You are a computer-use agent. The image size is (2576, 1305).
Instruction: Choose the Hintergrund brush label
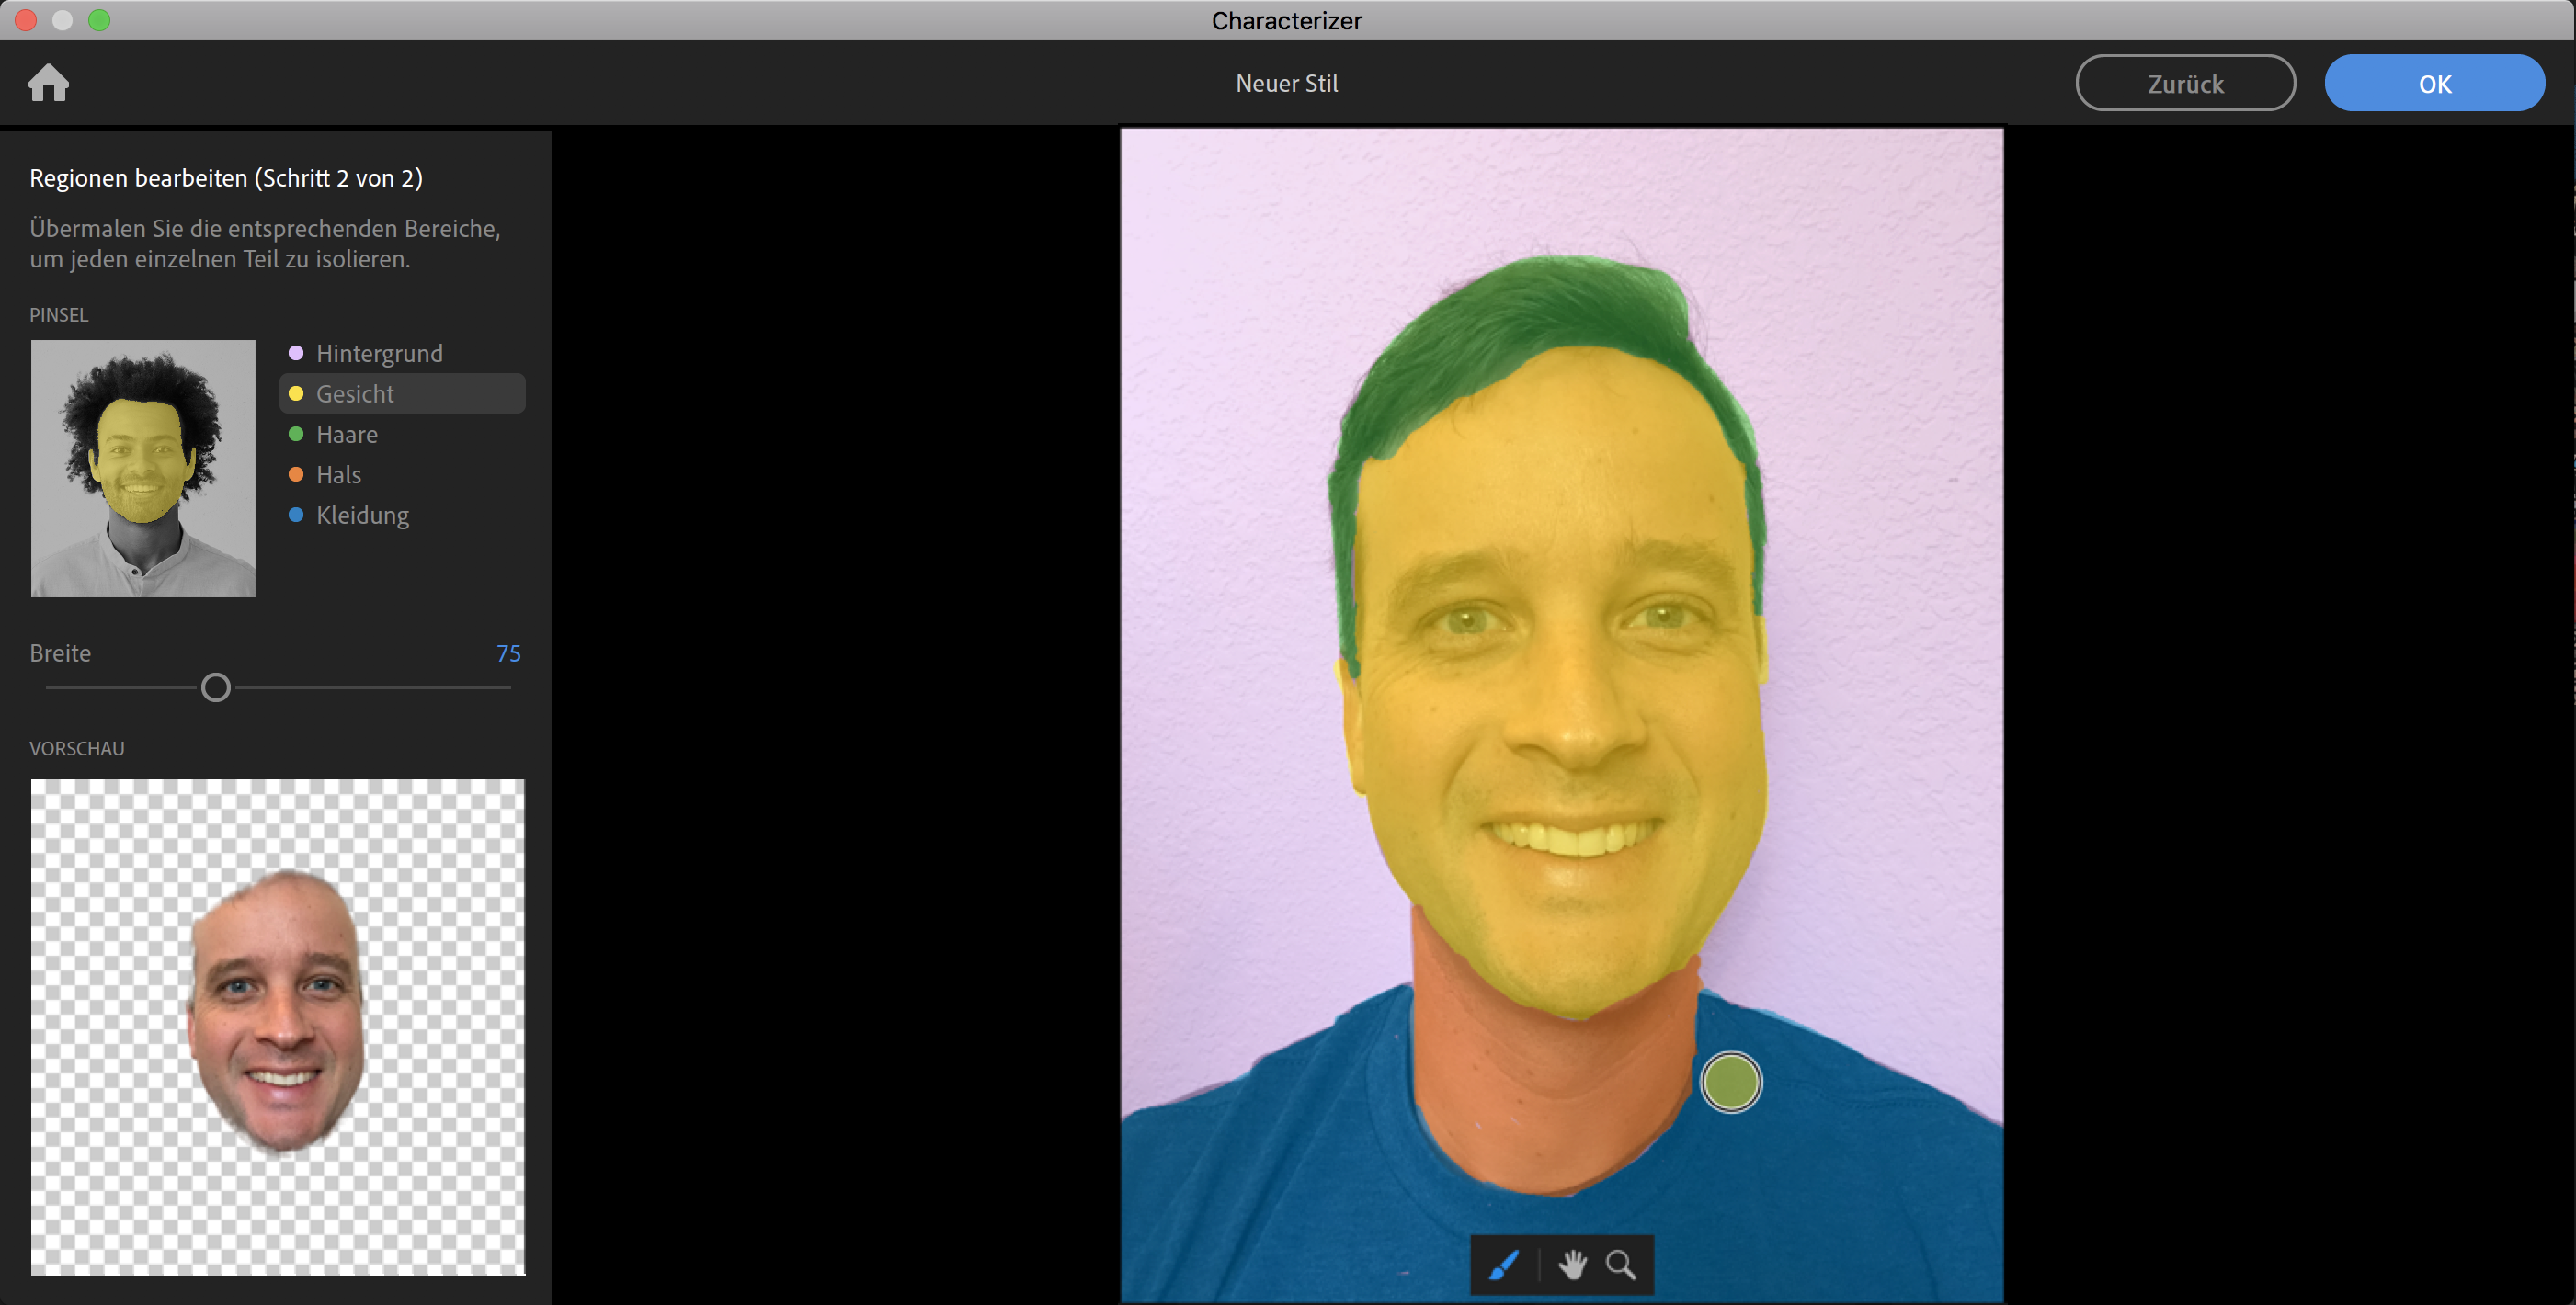[x=379, y=353]
